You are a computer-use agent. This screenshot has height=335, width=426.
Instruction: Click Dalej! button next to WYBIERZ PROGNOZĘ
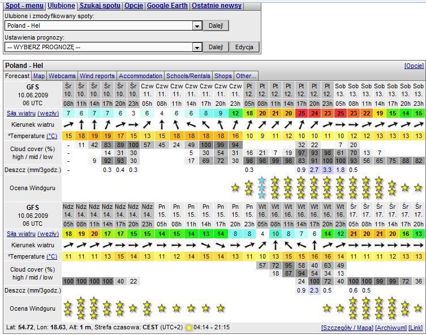pos(216,48)
